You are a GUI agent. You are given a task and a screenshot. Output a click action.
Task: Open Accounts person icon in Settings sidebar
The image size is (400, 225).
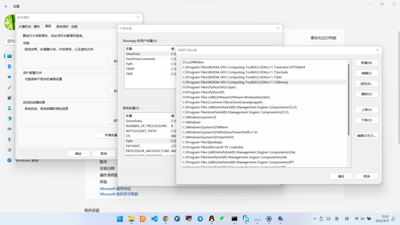pos(9,108)
